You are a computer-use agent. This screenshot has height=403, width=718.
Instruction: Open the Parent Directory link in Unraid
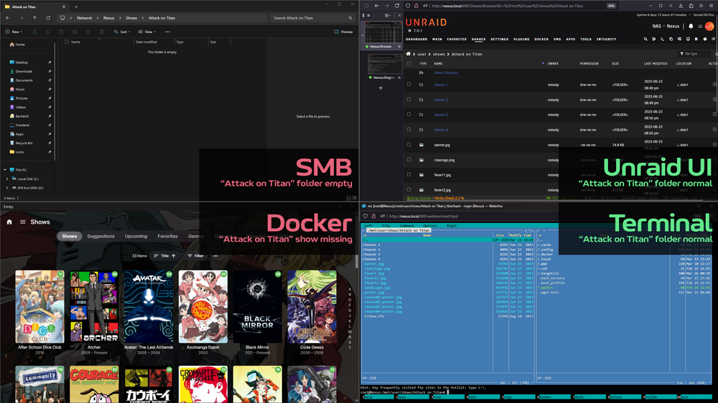point(446,72)
